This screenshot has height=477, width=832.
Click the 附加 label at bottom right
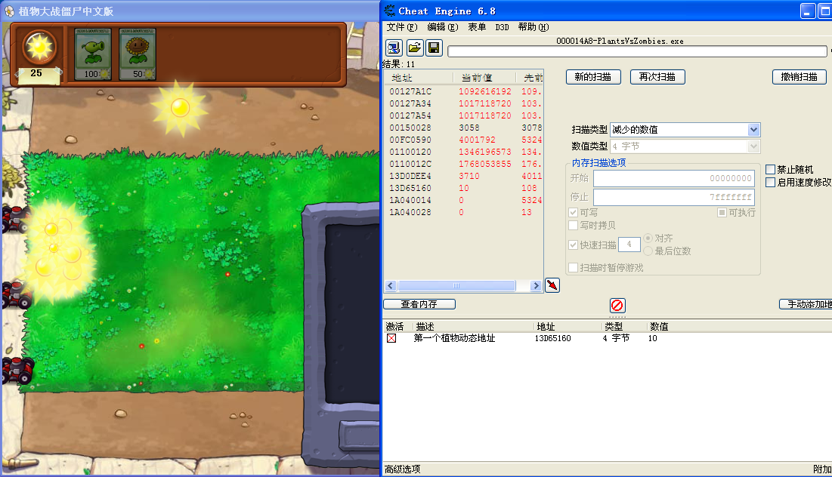(822, 469)
